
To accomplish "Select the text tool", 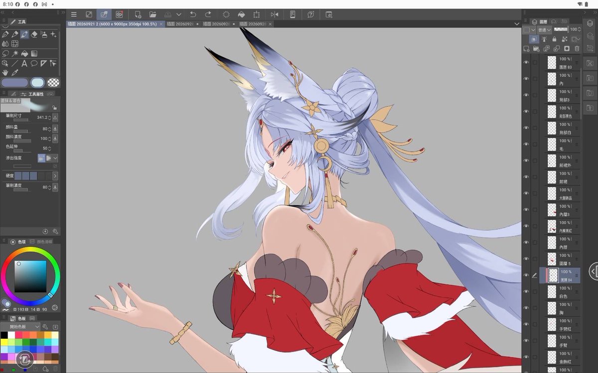I will [x=24, y=63].
